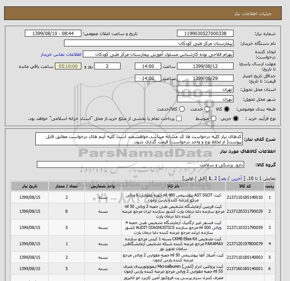The height and width of the screenshot is (281, 290).
Task: Click price validity date 1399/08/29
Action: tap(205, 78)
